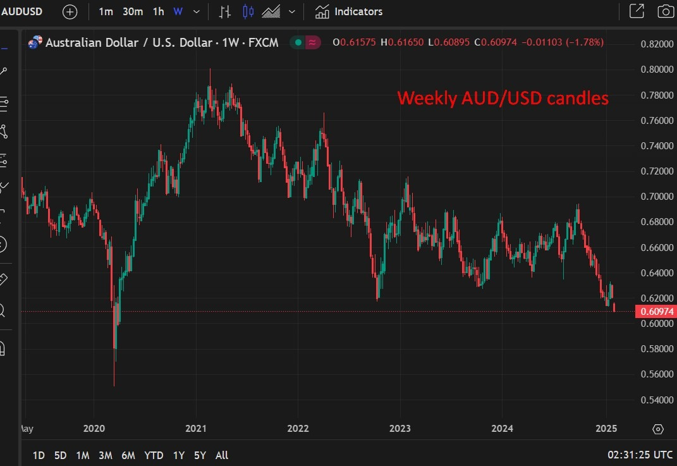Take a snapshot with the camera icon

tap(666, 11)
